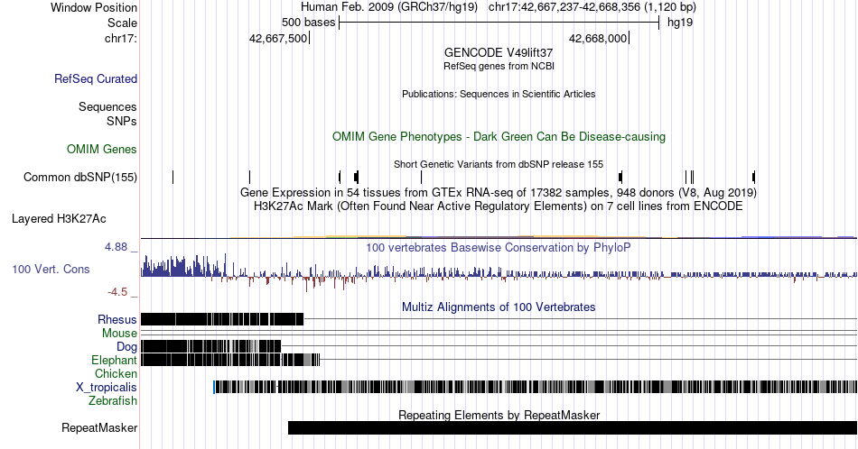Screen dimensions: 858x449
Task: Click the PhyloP conservation histogram
Action: tap(499, 271)
